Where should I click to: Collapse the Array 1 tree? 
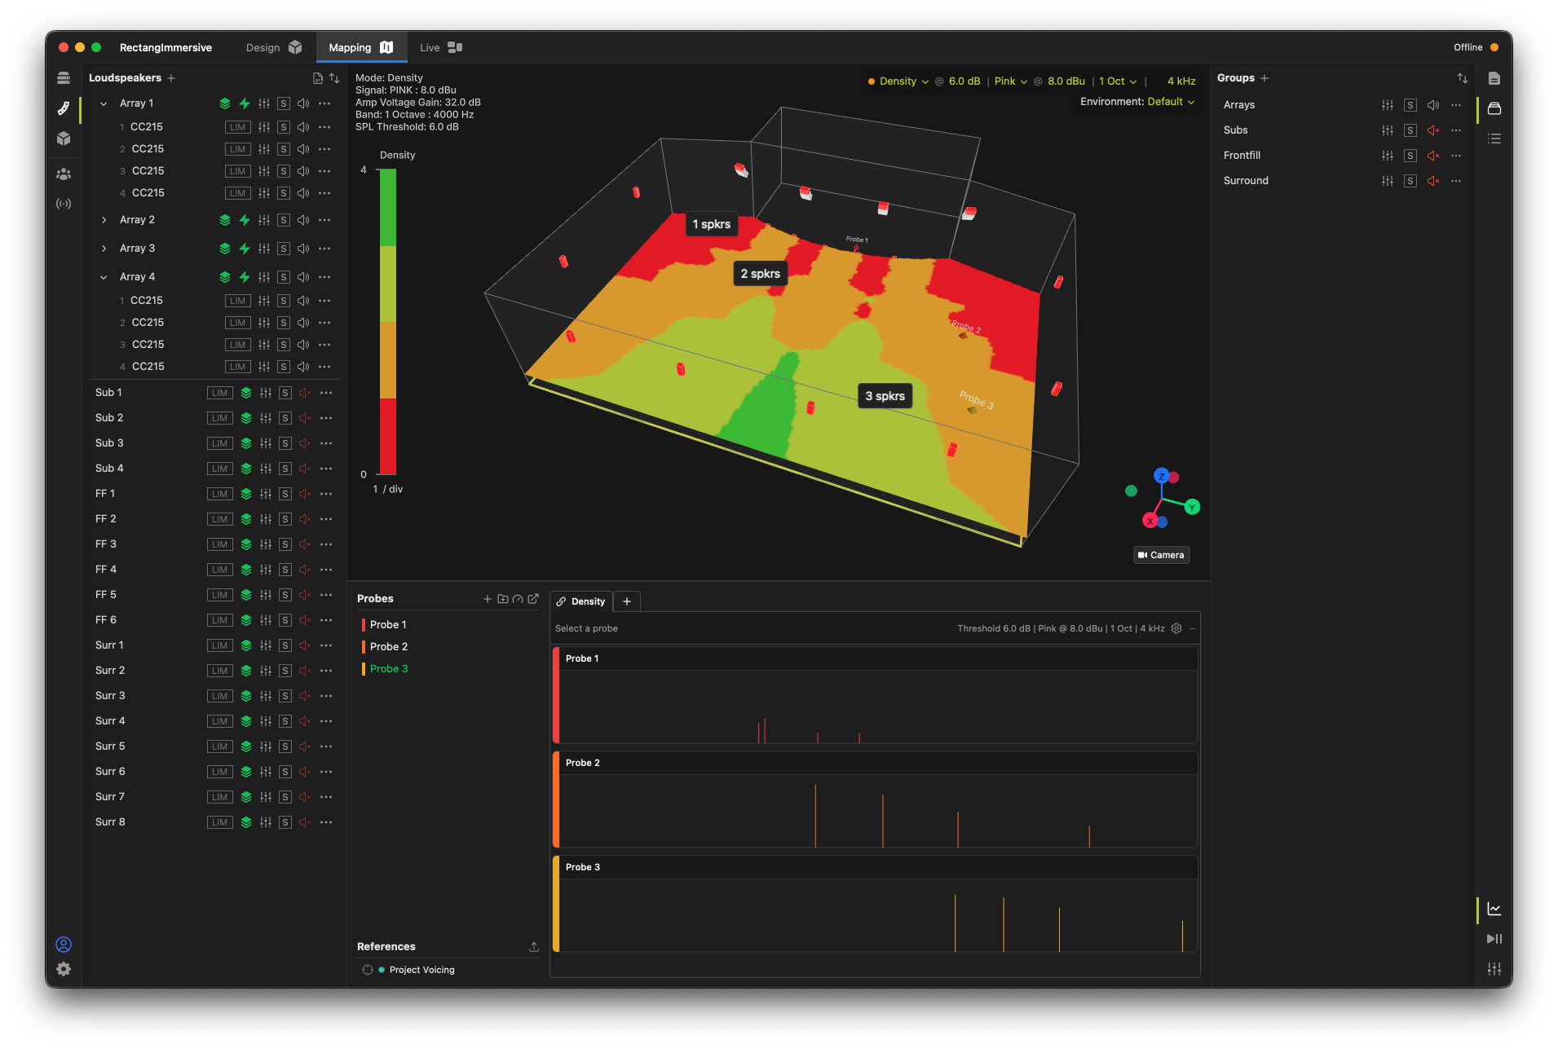104,103
